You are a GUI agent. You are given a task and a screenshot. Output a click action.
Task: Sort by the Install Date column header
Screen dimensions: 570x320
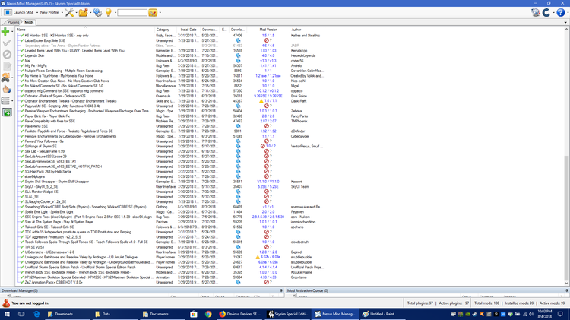[x=188, y=30]
